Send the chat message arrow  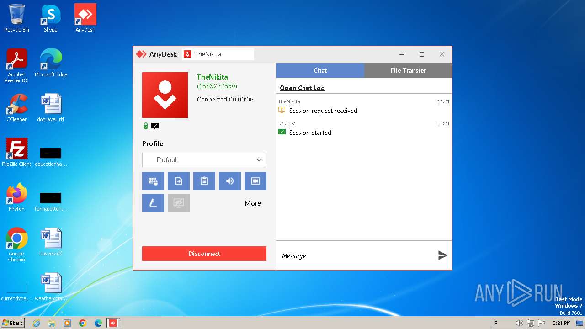[x=442, y=255]
